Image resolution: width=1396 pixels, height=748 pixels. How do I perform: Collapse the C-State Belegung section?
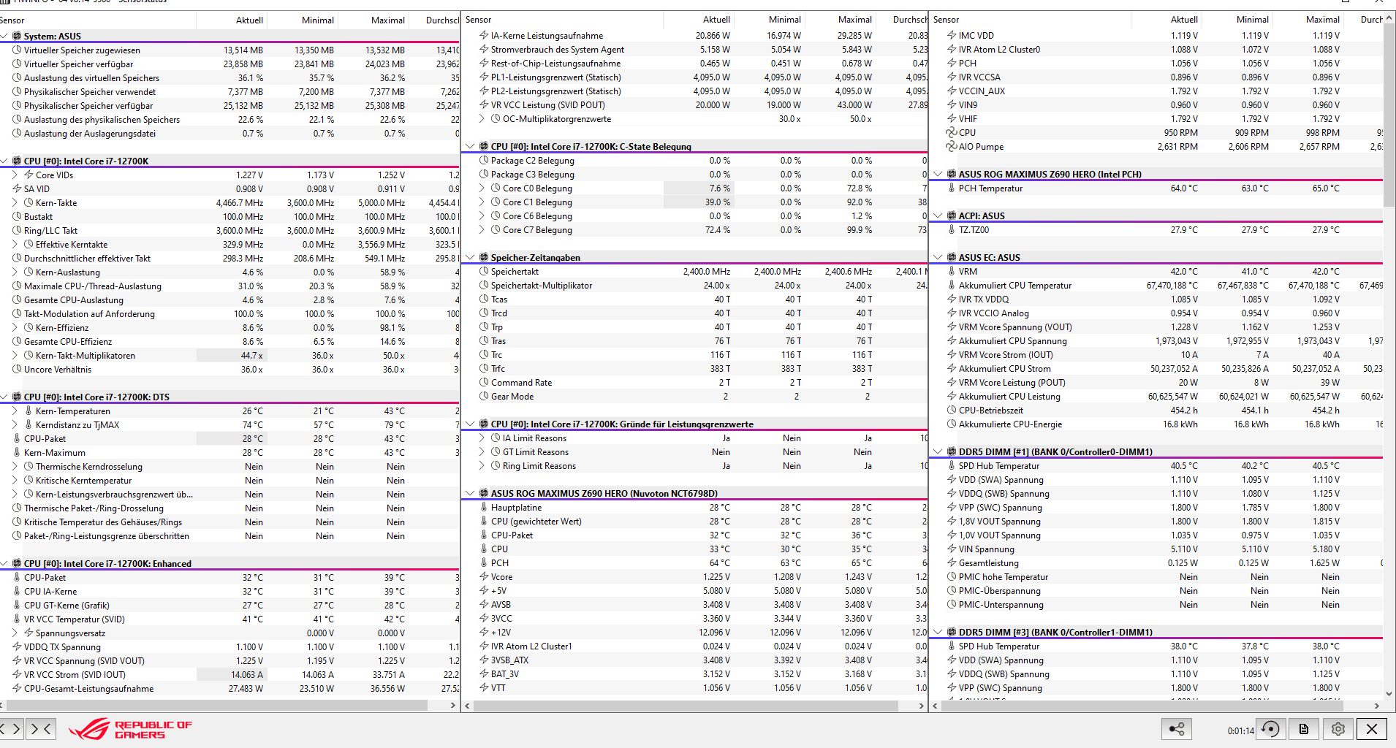[x=470, y=146]
